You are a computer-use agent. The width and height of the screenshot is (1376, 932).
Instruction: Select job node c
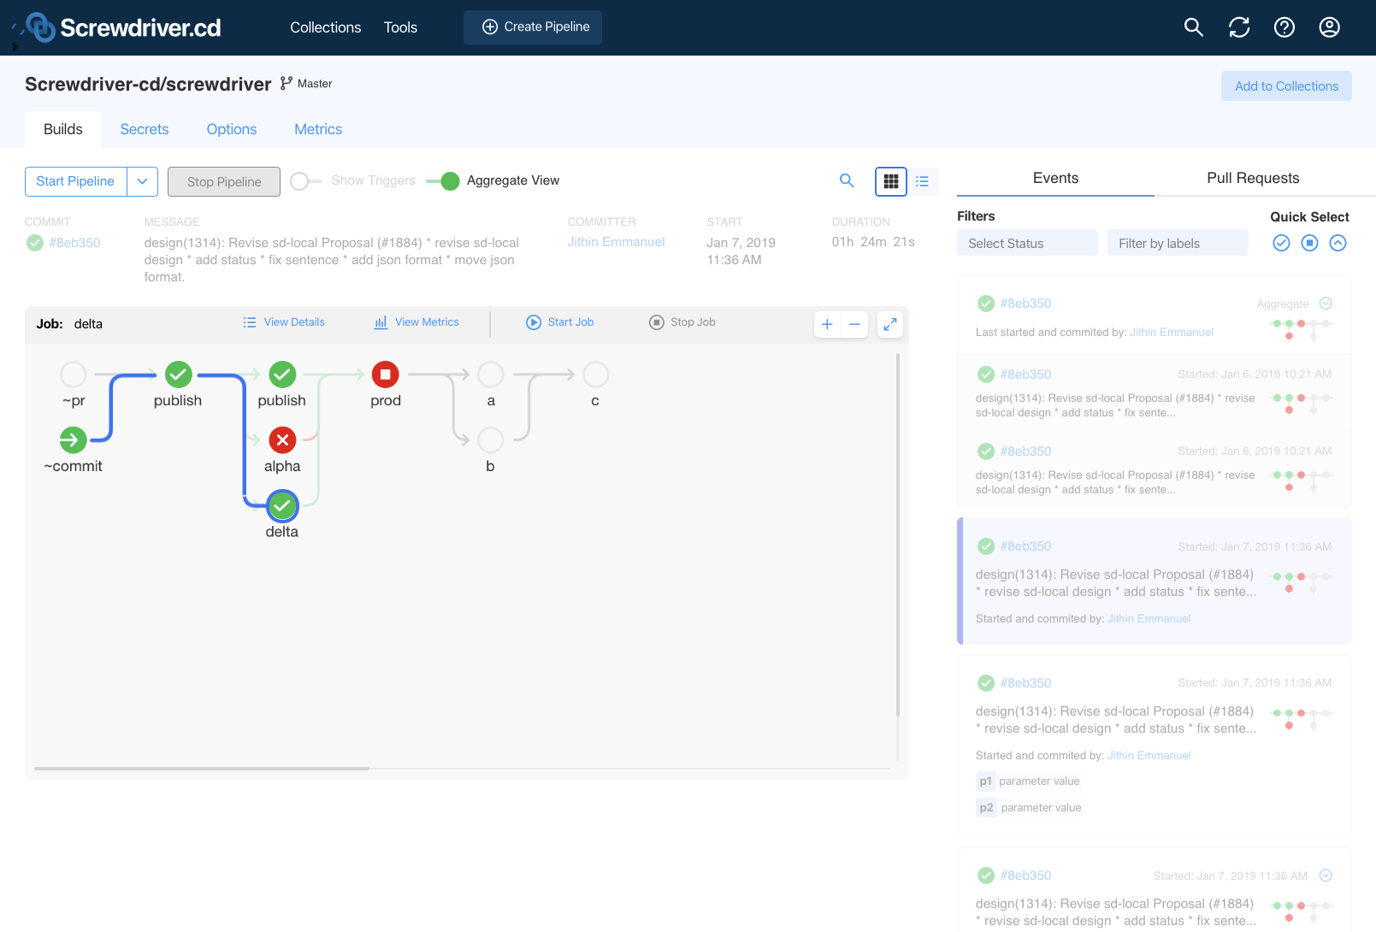tap(595, 375)
